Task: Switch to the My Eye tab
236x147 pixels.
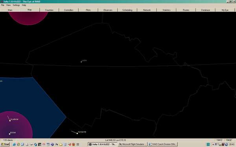Action: [225, 10]
